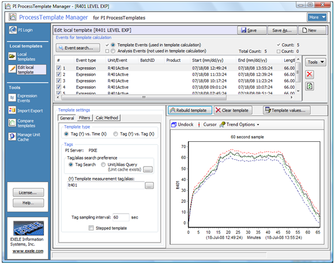Switch to the Filters tab
Viewport: 335px width, 264px height.
coord(84,118)
